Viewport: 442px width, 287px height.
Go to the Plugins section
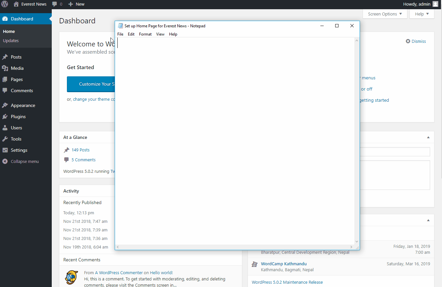pos(18,117)
